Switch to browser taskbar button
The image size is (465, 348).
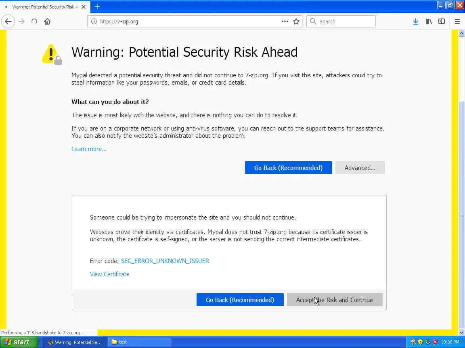[75, 342]
